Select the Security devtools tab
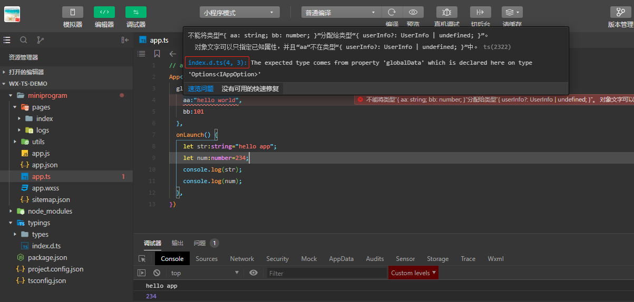 pos(277,258)
